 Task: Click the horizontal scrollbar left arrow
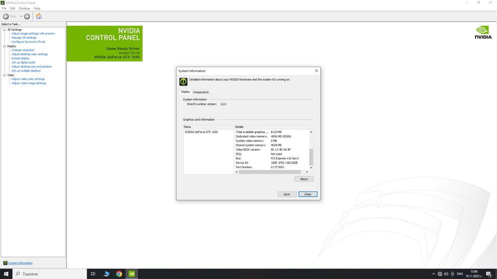click(237, 172)
